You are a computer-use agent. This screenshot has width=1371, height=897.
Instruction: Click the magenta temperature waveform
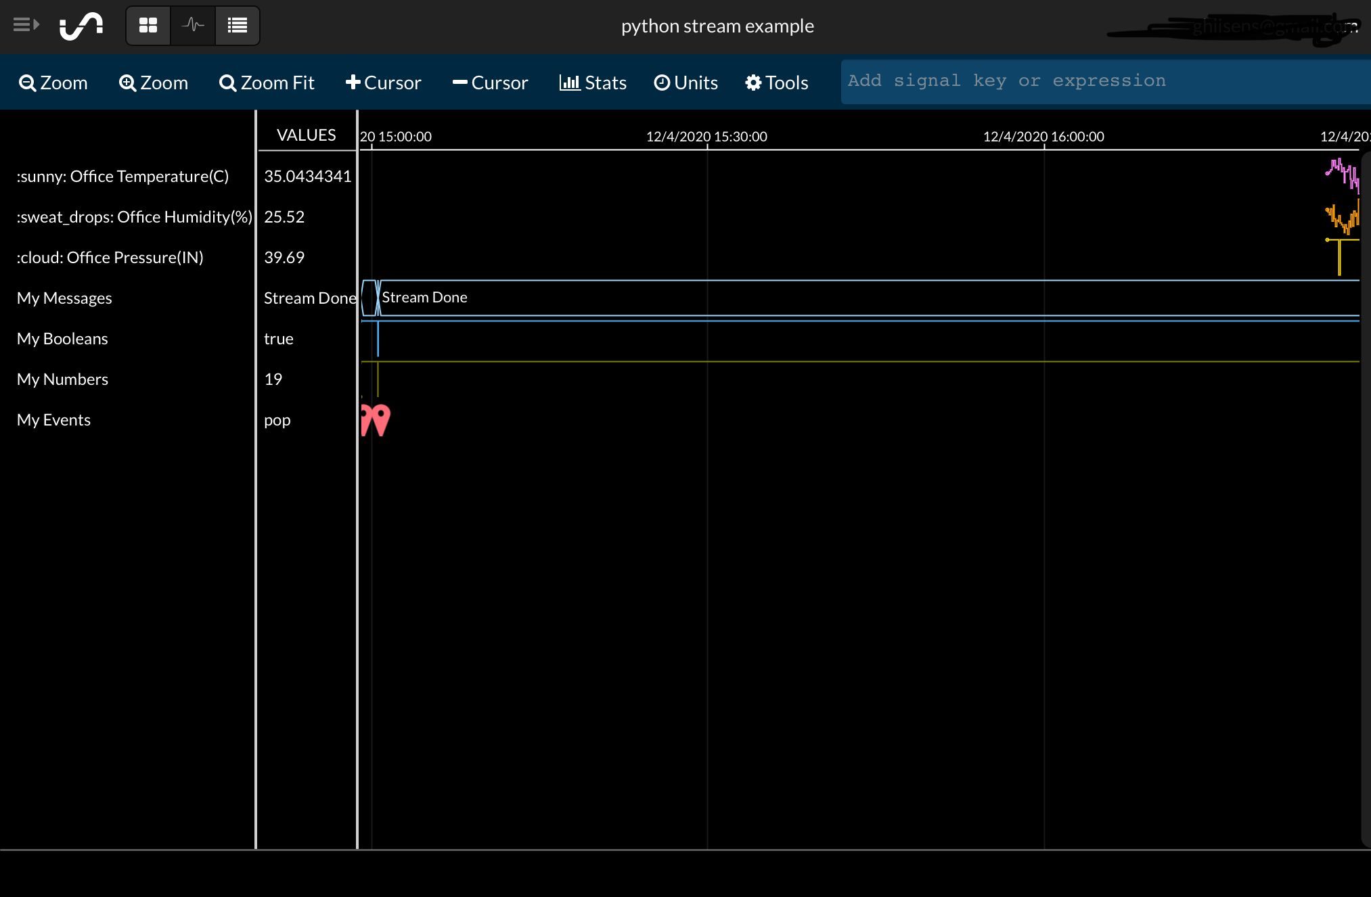tap(1342, 173)
